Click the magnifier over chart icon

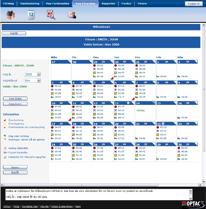tap(51, 15)
